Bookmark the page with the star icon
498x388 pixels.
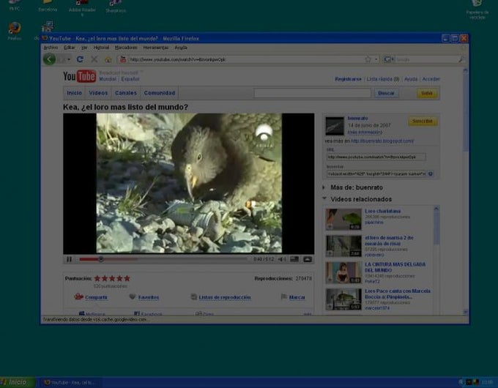(368, 59)
